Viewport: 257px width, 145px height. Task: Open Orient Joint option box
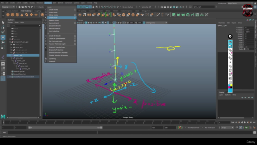[75, 18]
